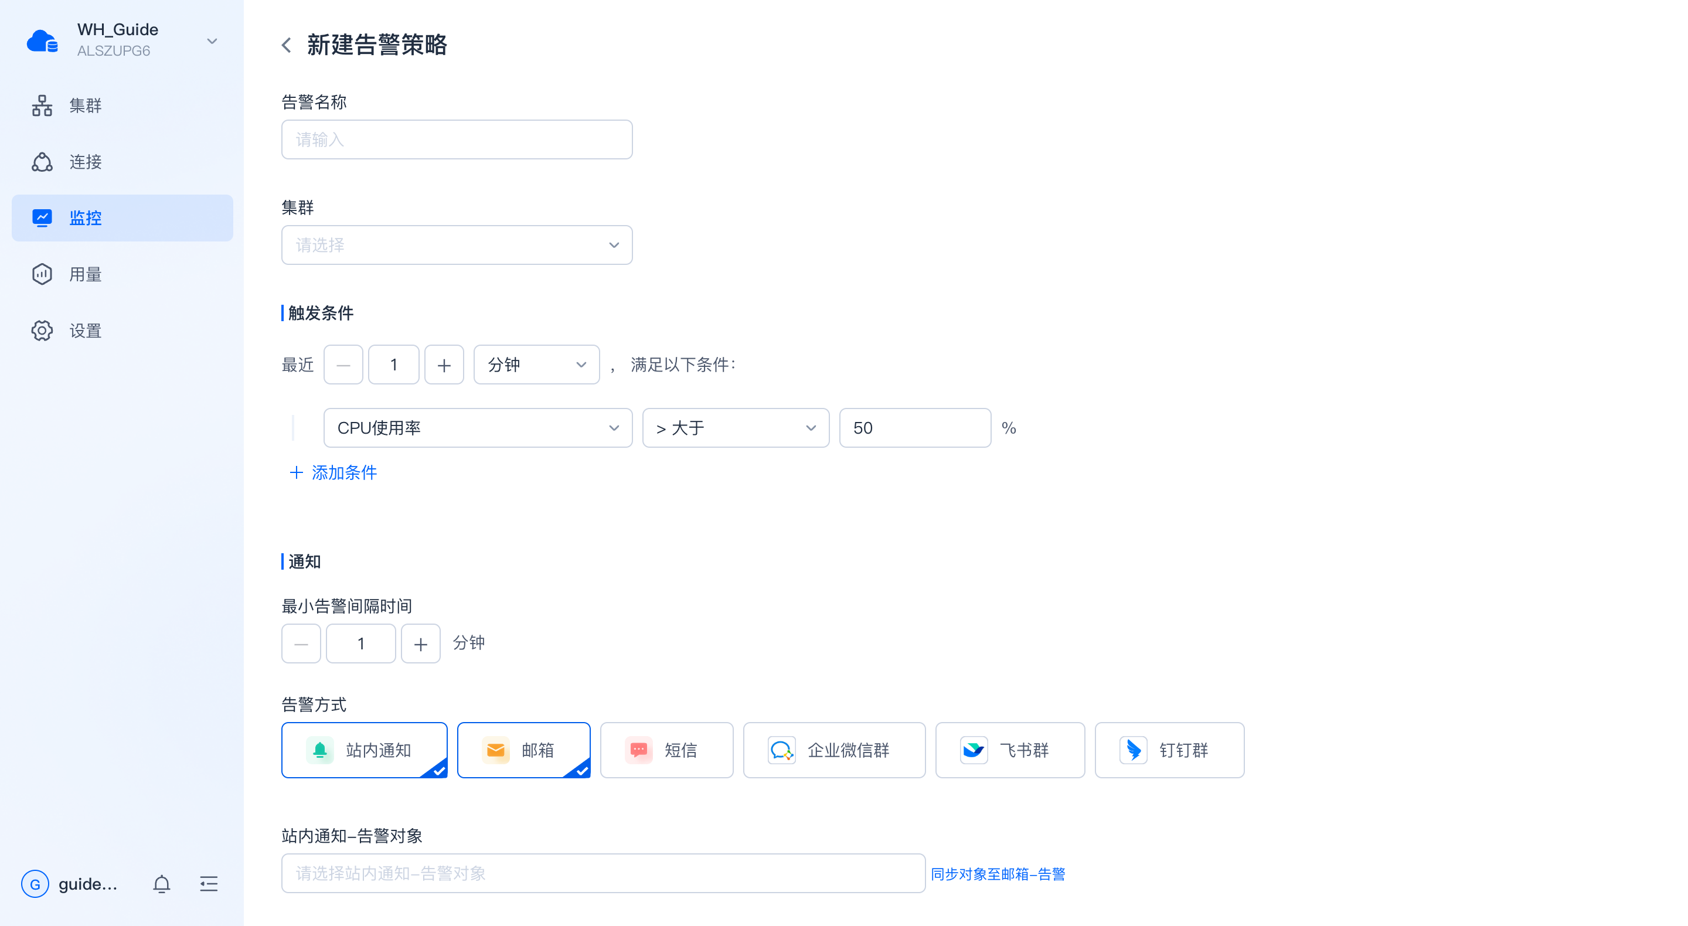Focus the 告警名称 input field
The image size is (1688, 926).
457,139
